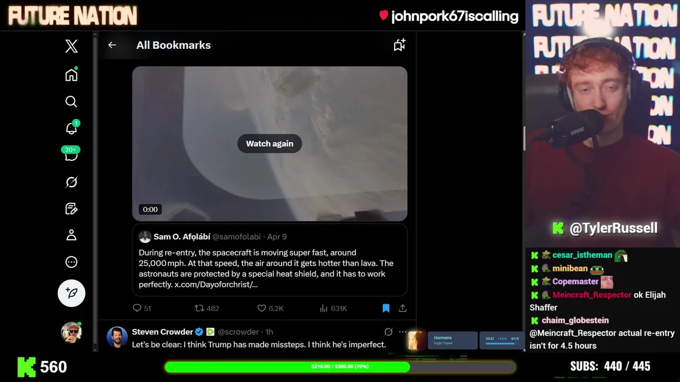Click the X logo in sidebar
Screen dimensions: 680x382
click(71, 46)
